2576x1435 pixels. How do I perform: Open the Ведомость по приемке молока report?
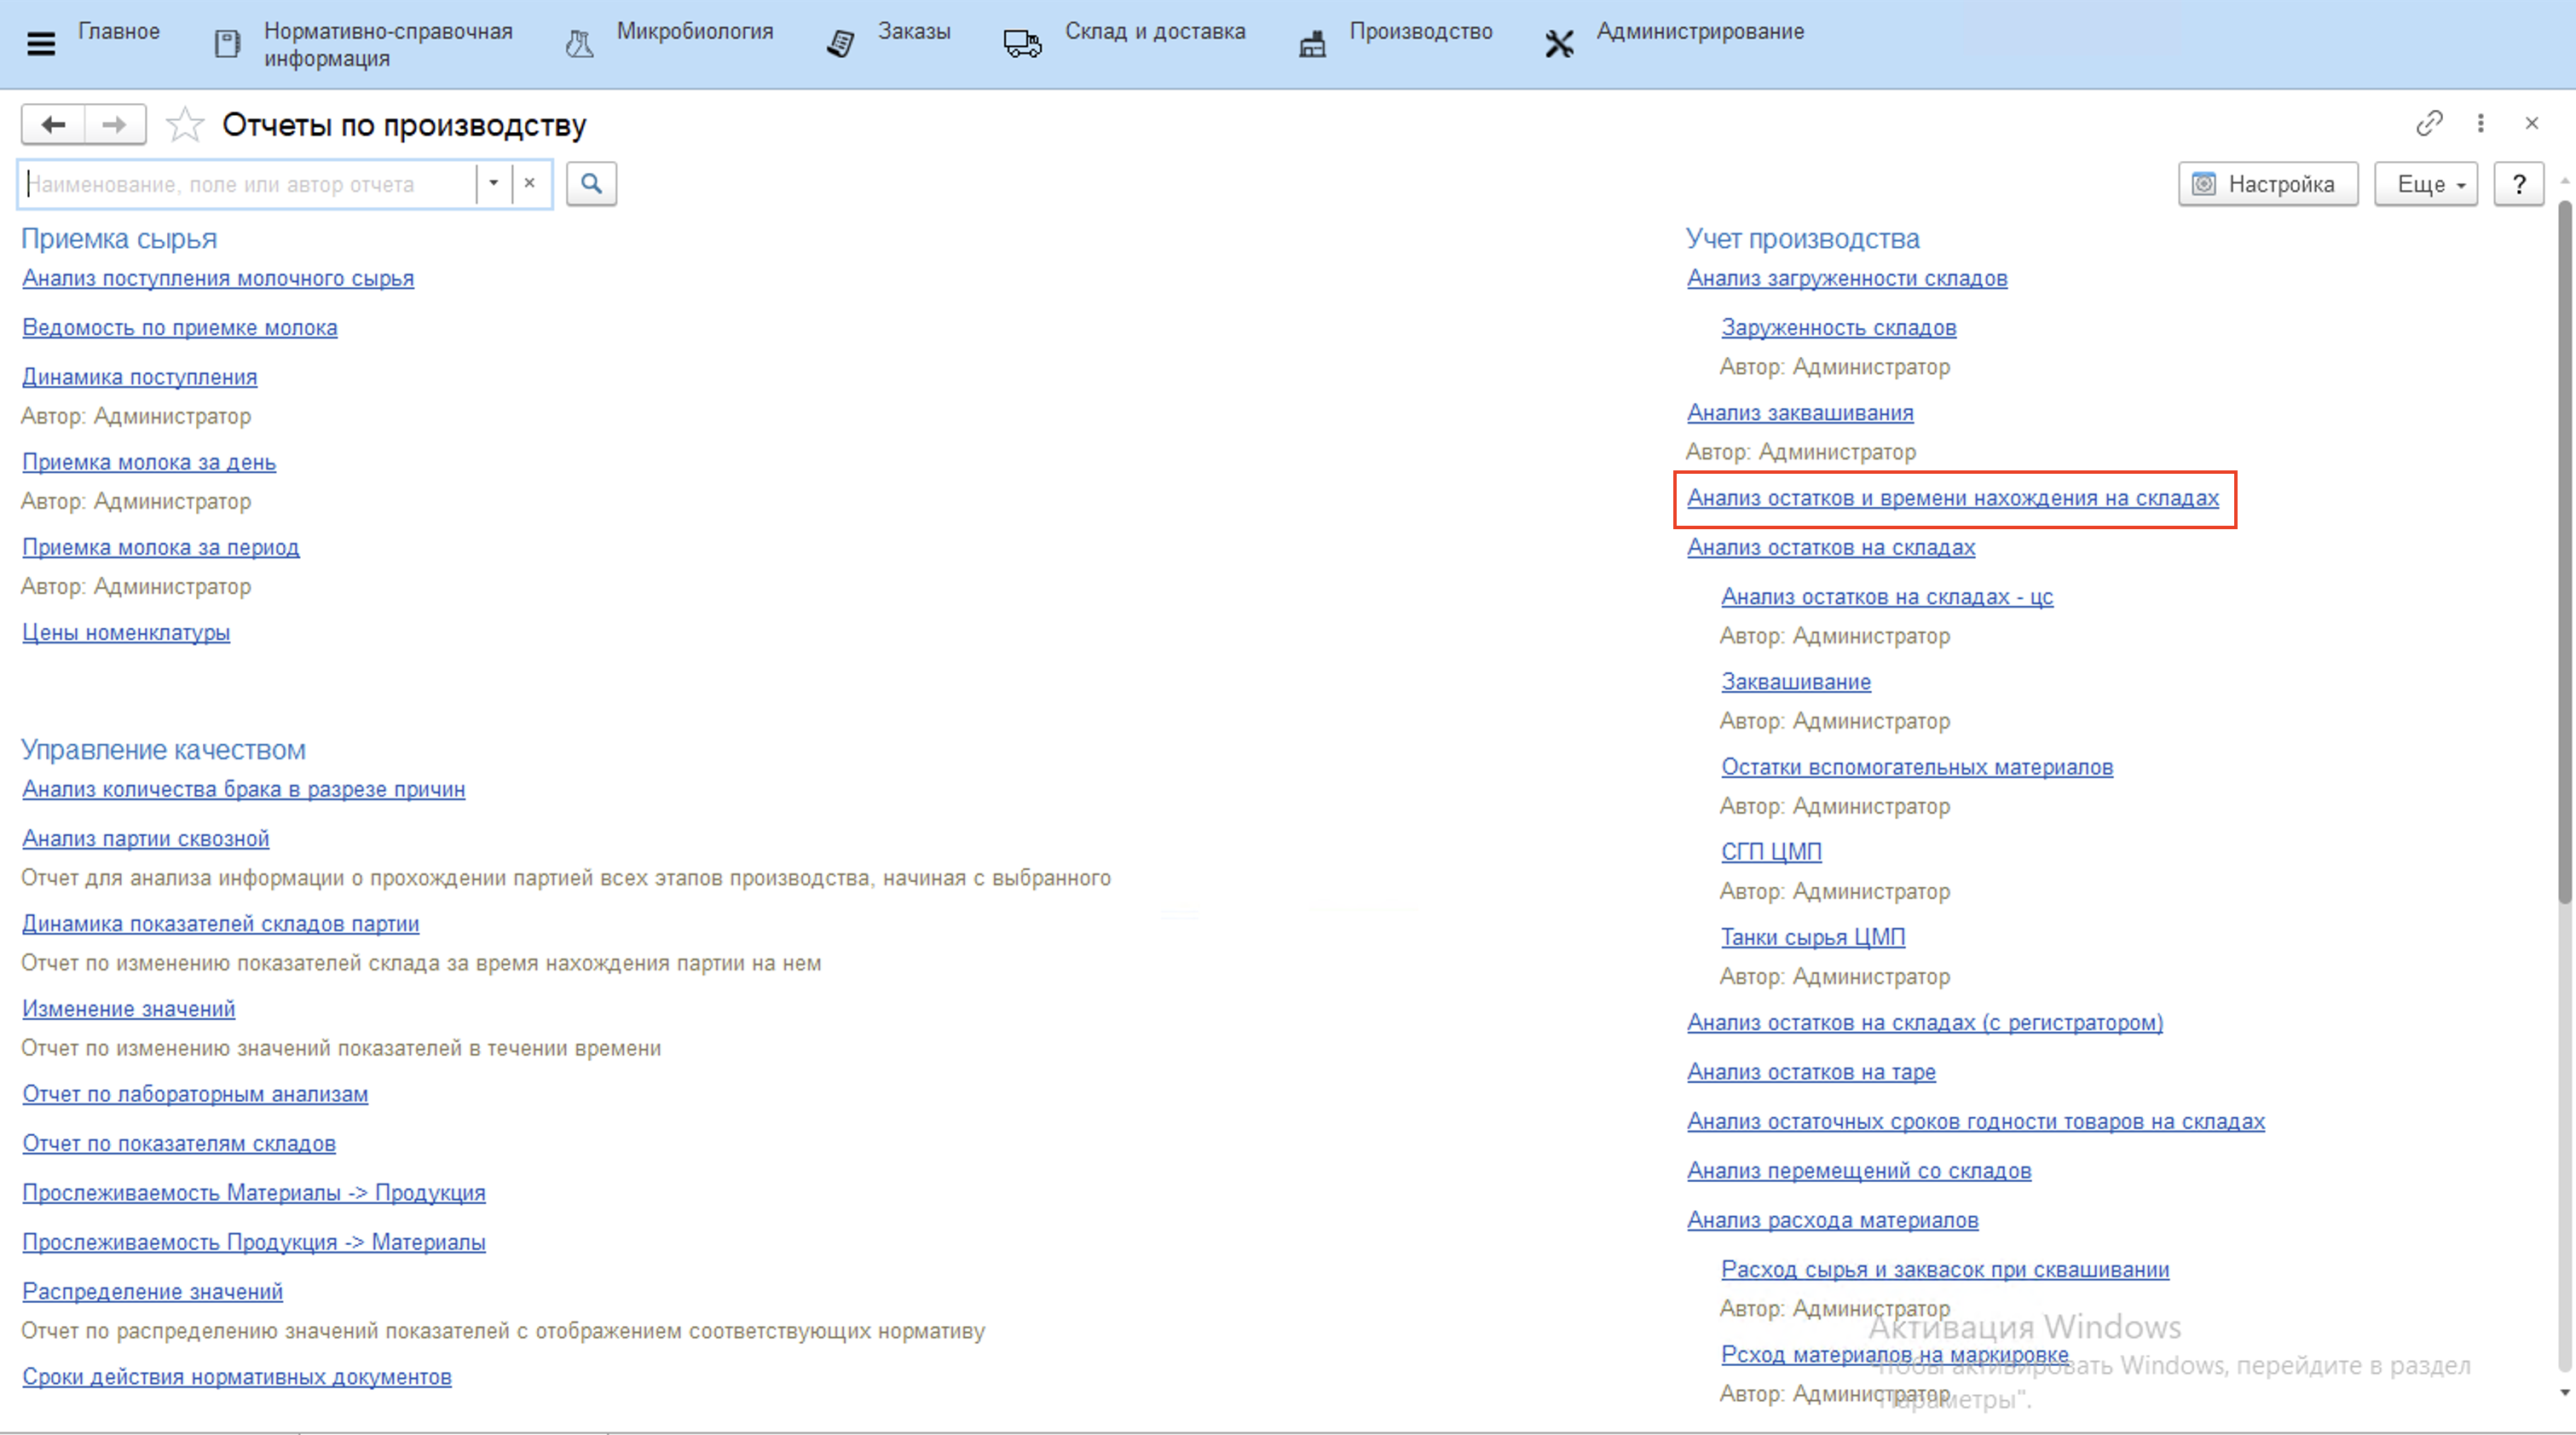[180, 328]
